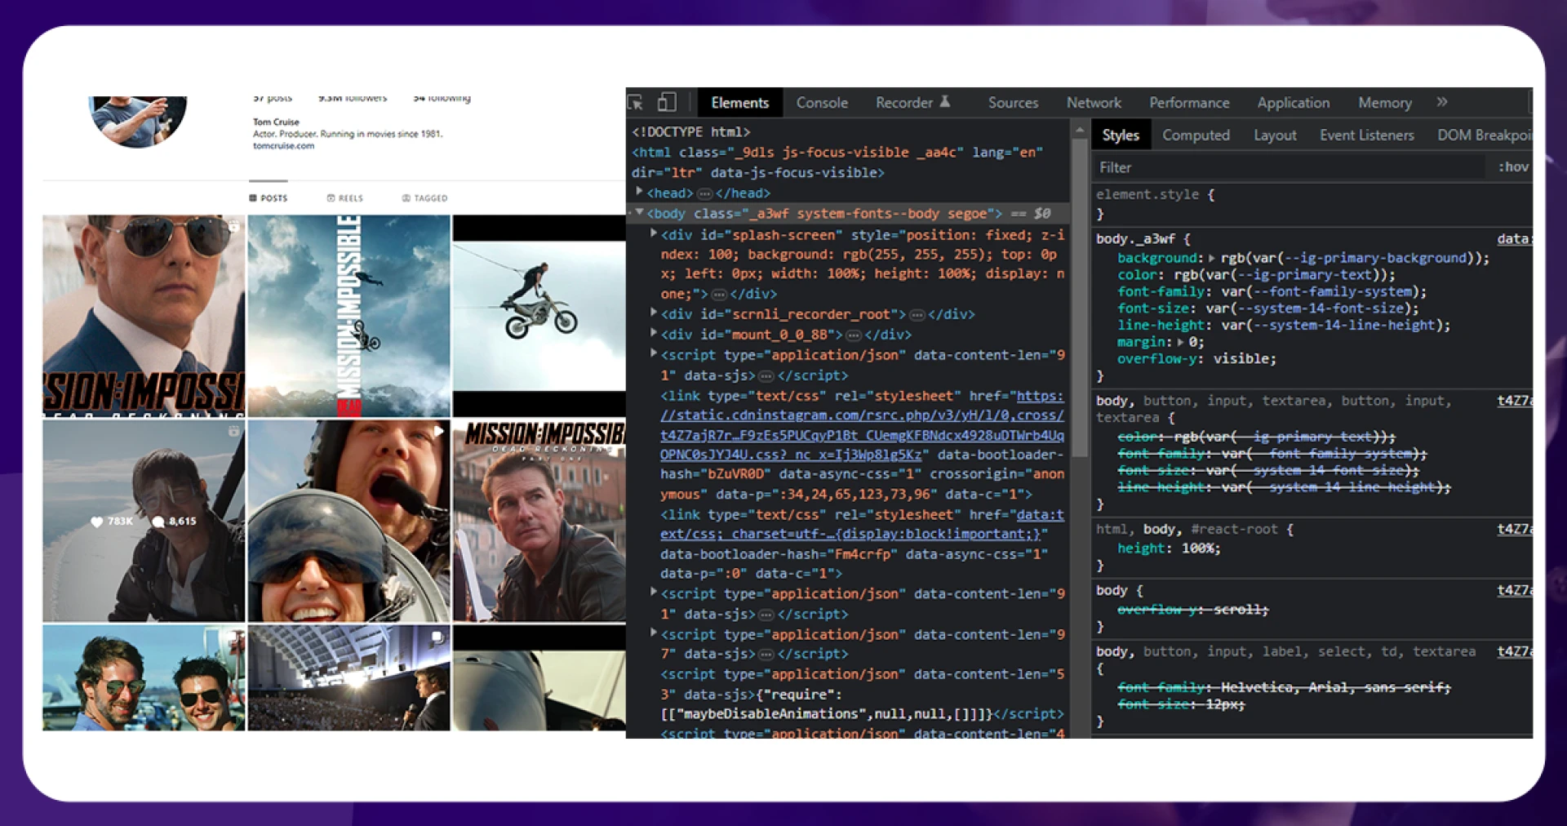Expand the margin property value triangle
Image resolution: width=1567 pixels, height=826 pixels.
[x=1180, y=342]
